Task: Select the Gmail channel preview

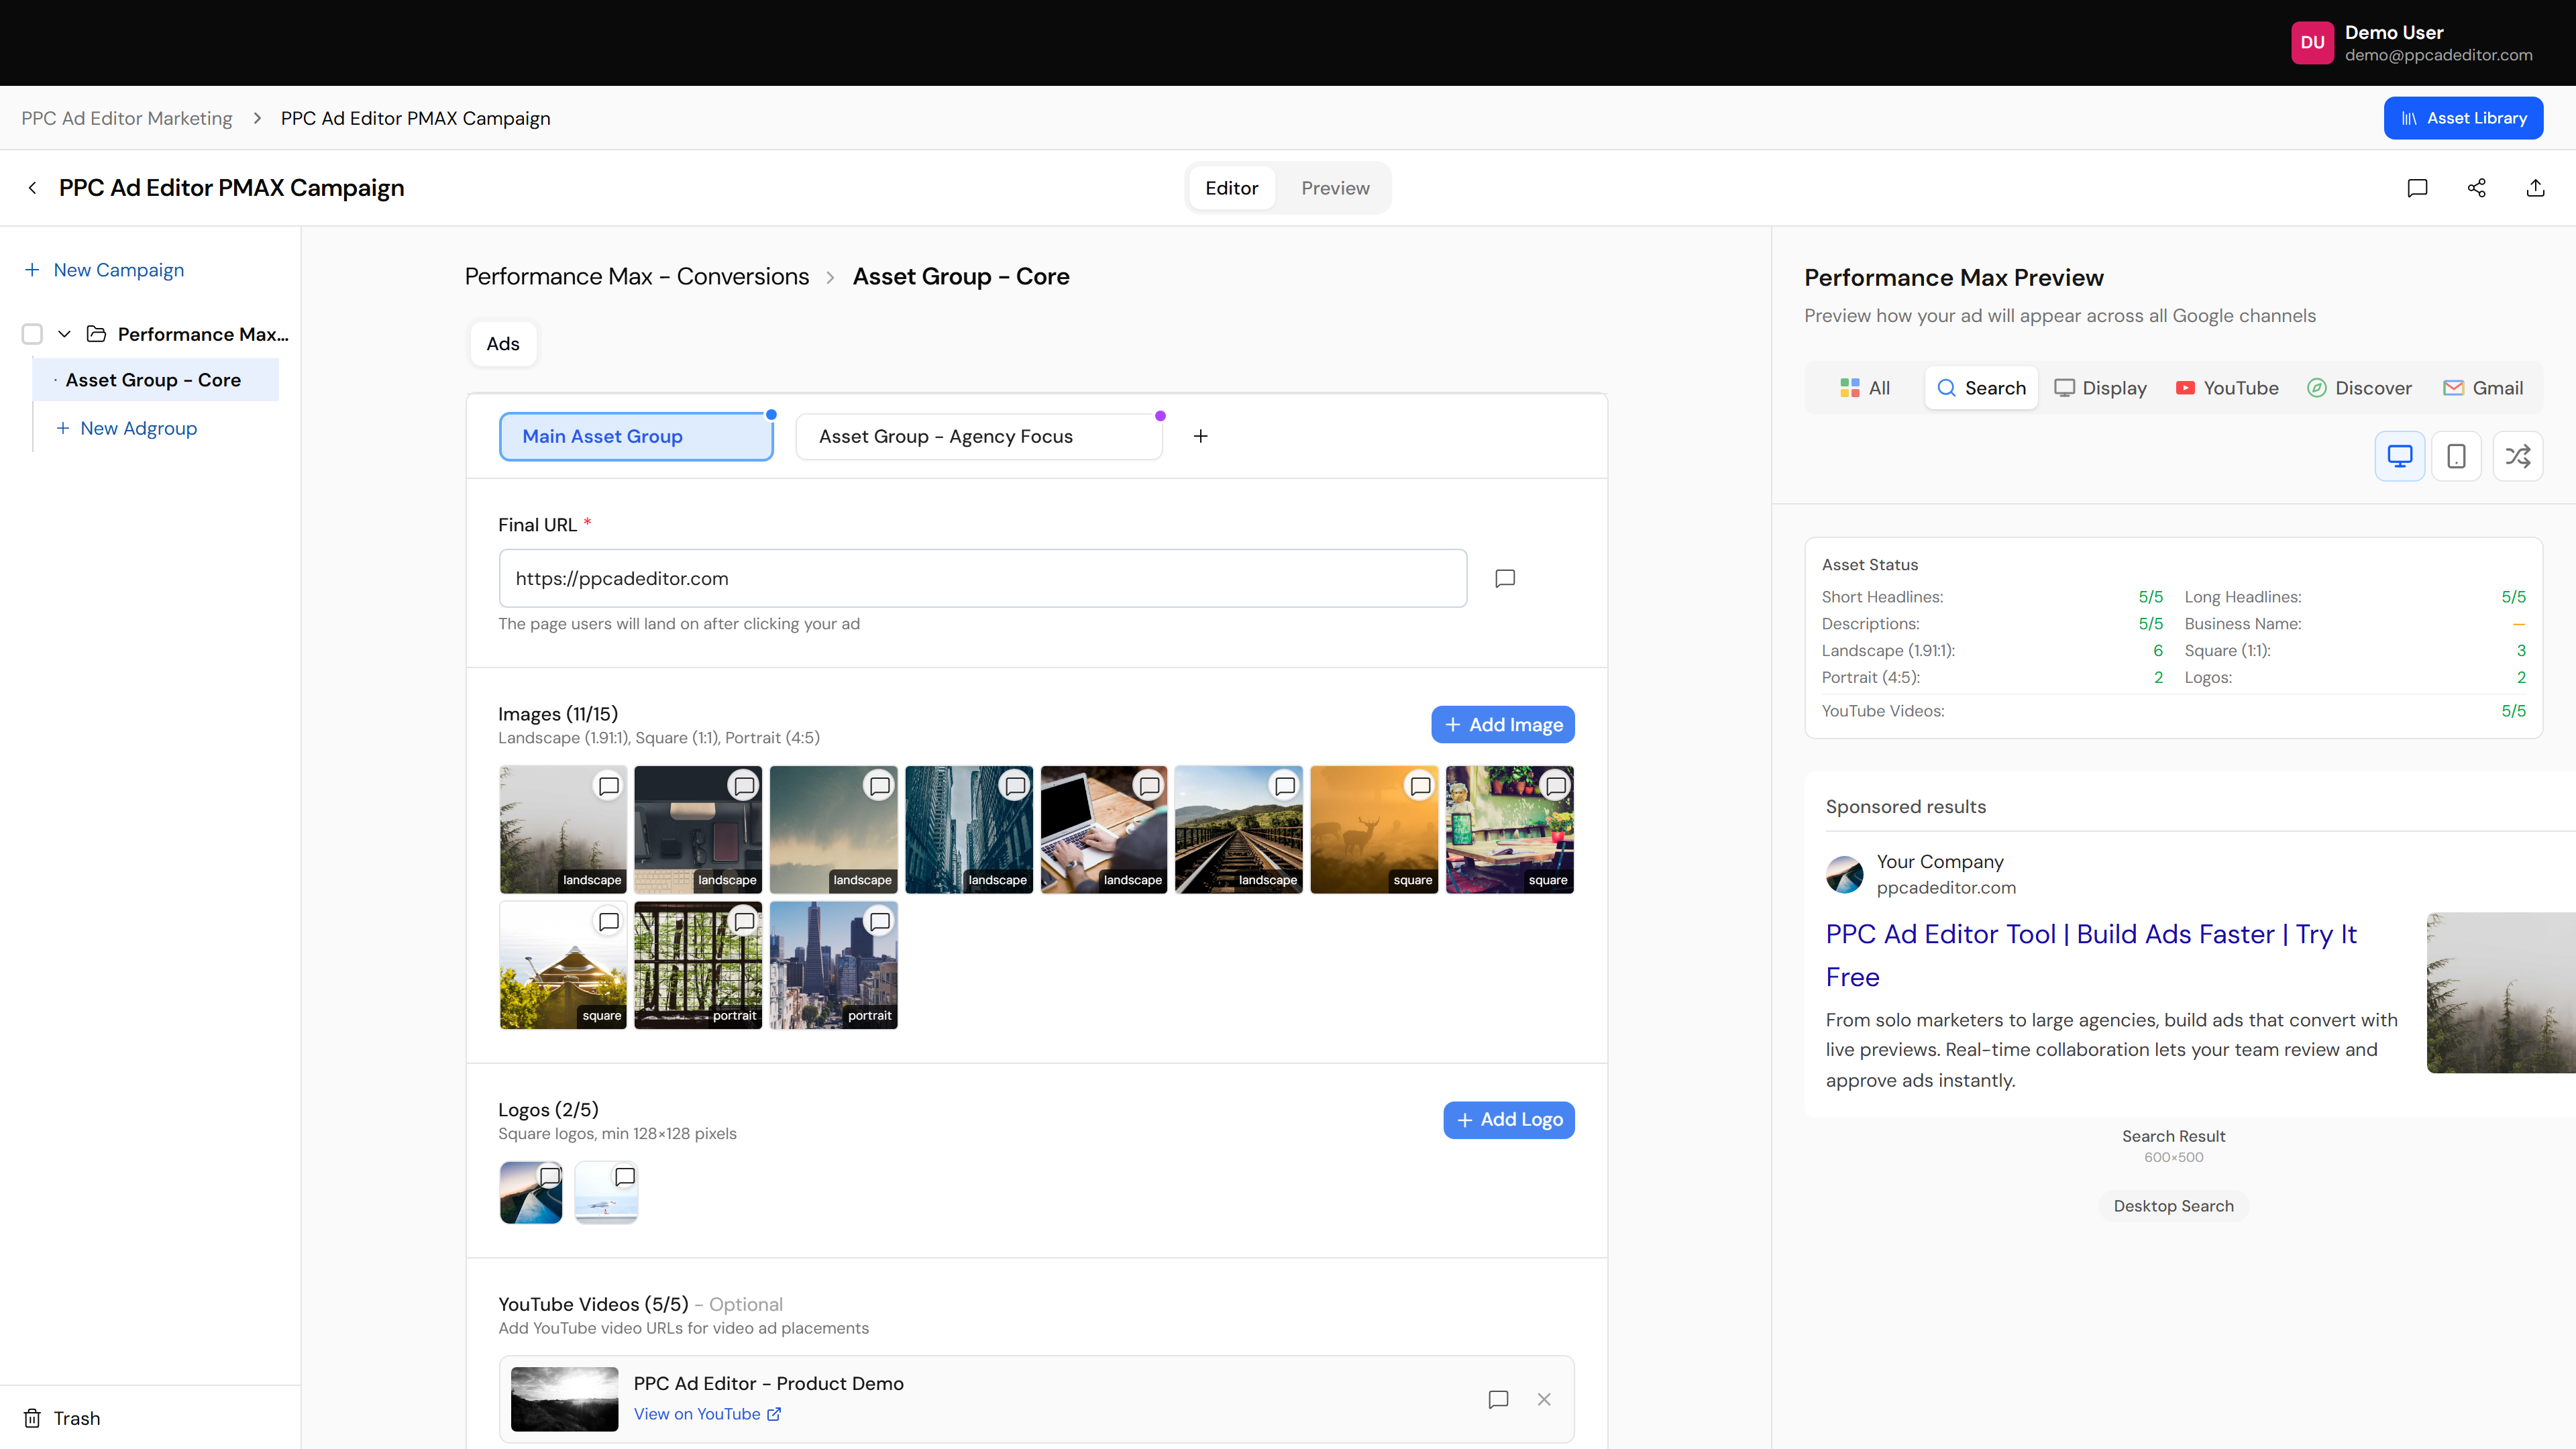Action: point(2483,388)
